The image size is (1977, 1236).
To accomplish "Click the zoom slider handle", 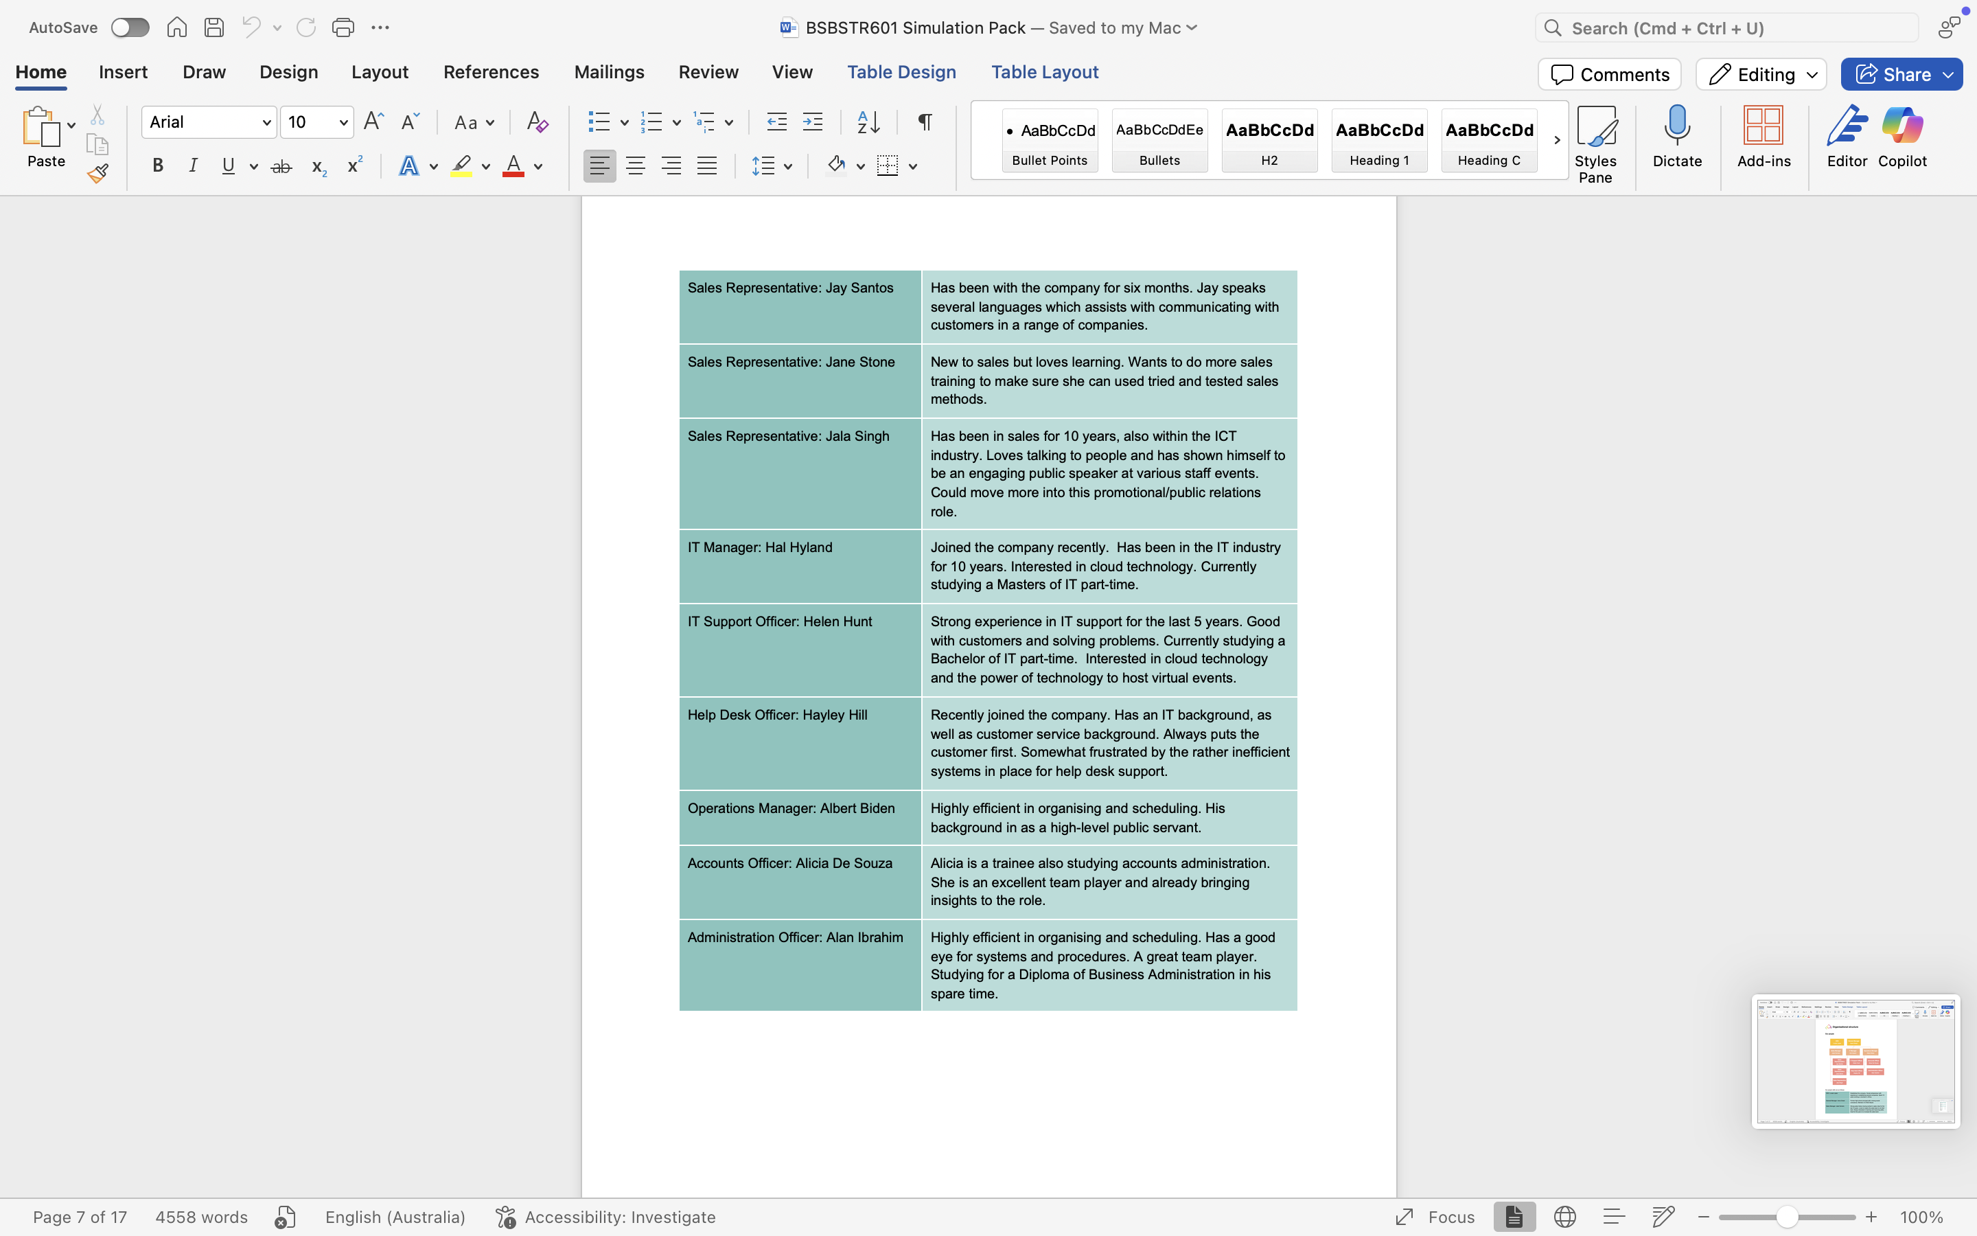I will [1787, 1216].
